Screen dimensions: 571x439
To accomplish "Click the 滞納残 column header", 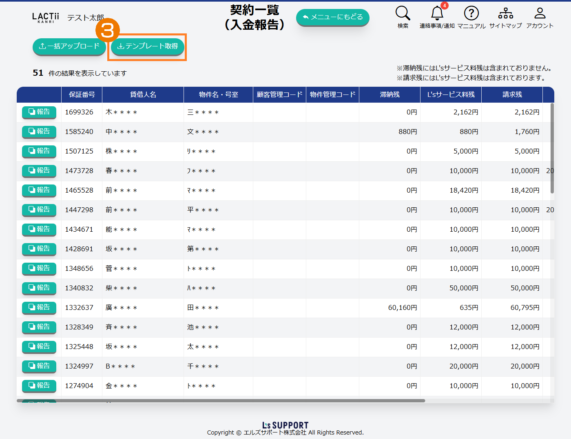I will click(x=390, y=94).
